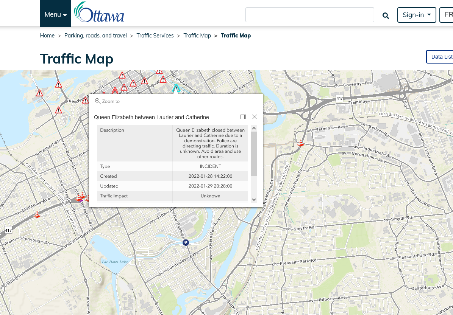This screenshot has height=315, width=453.
Task: Click the warning triangle beside the O/W label
Action: click(x=163, y=79)
